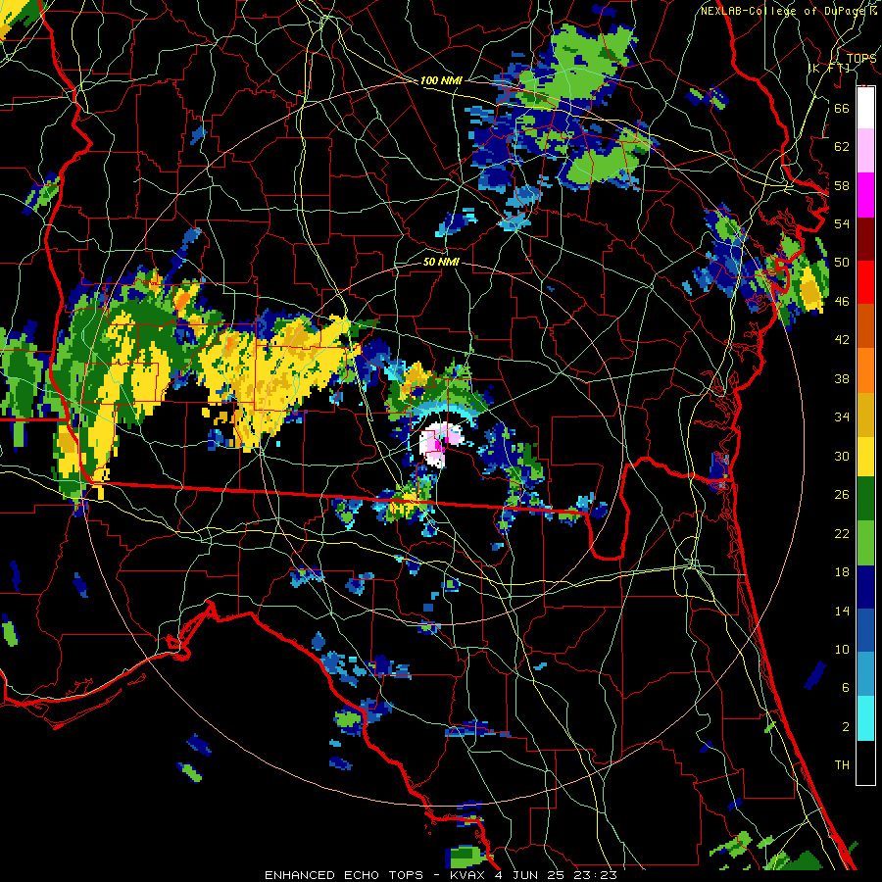
Task: Click the 2 legend value
Action: point(846,727)
